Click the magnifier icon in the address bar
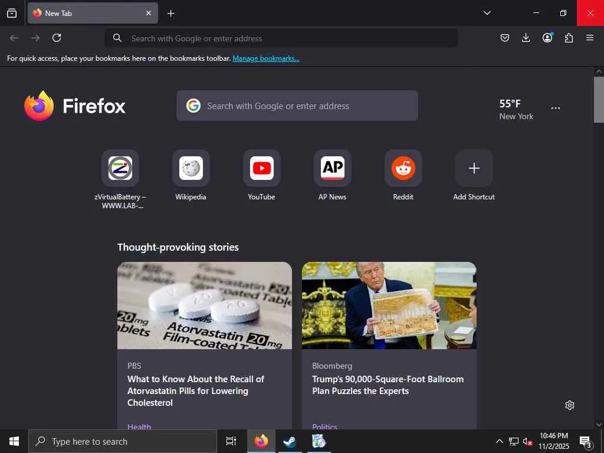Image resolution: width=604 pixels, height=453 pixels. [117, 38]
